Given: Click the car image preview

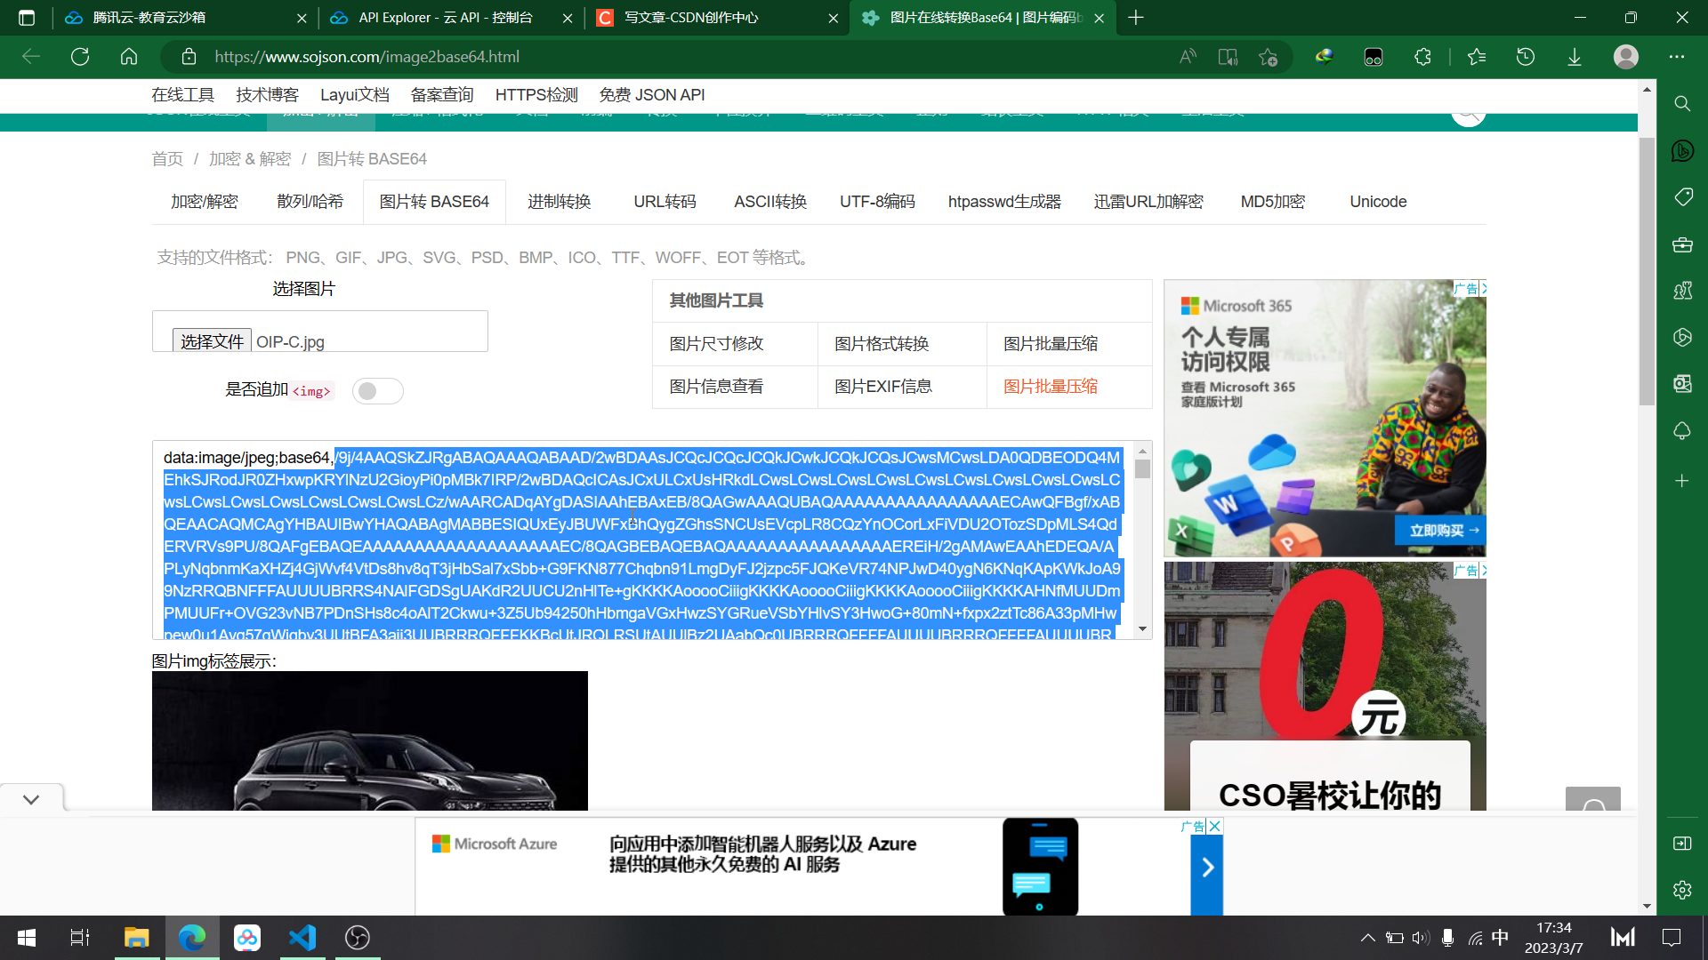Looking at the screenshot, I should (370, 741).
